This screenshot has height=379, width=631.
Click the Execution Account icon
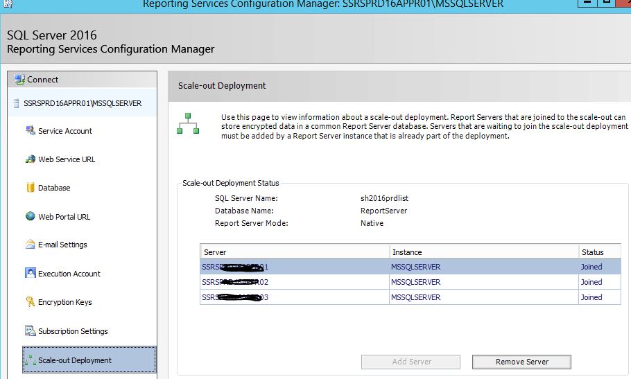point(31,273)
